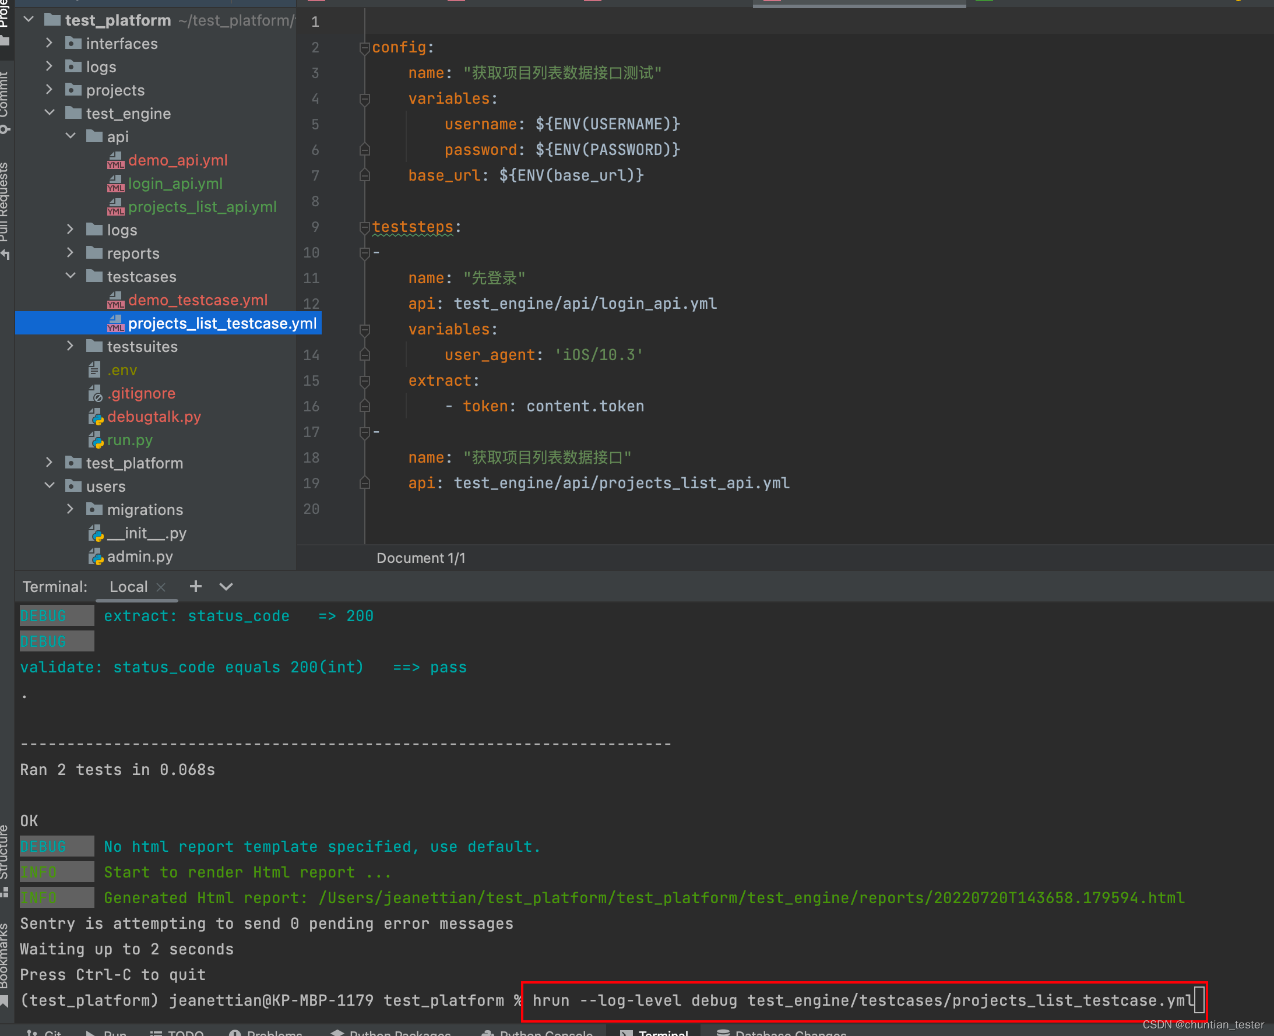Click the admin.py Python file icon
The height and width of the screenshot is (1036, 1274).
pos(96,557)
